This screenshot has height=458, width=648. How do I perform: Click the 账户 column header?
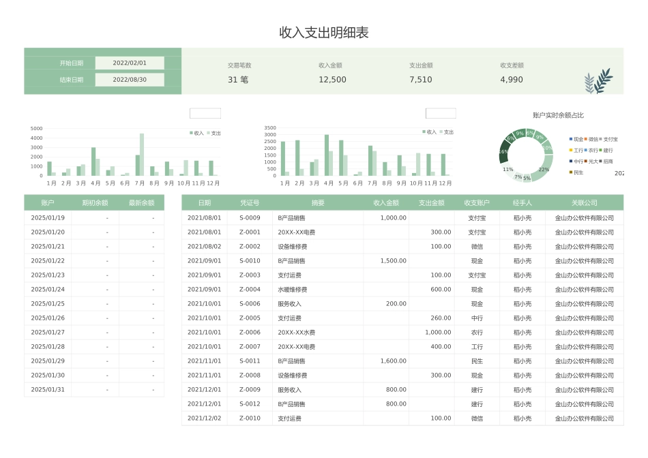[x=48, y=202]
